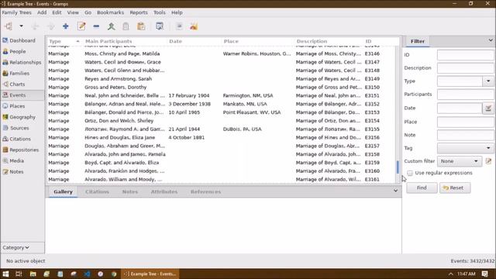Sort by the Main Participants column header

pyautogui.click(x=126, y=41)
